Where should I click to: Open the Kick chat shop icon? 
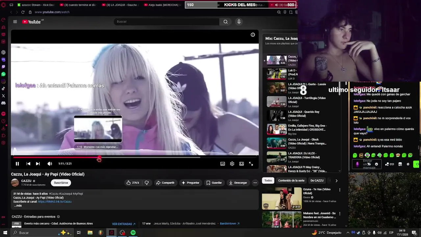(x=400, y=164)
